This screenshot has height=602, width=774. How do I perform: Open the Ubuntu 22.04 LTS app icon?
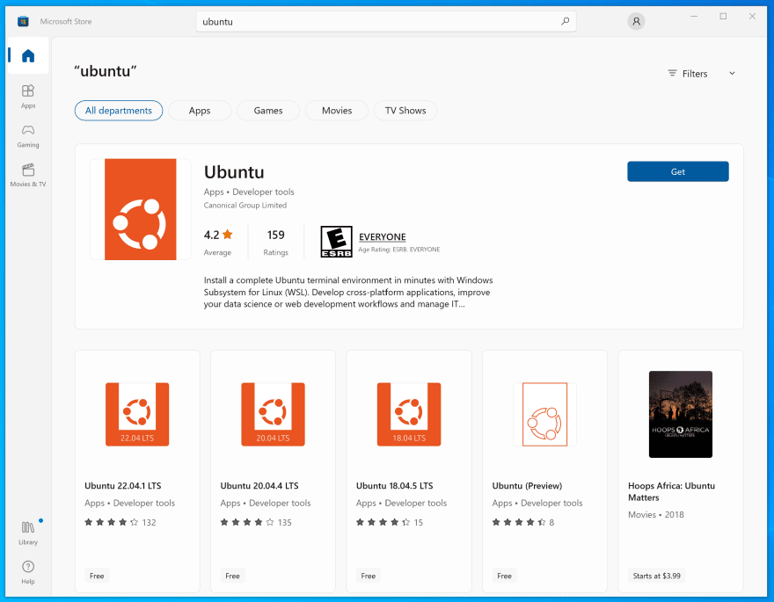coord(137,414)
